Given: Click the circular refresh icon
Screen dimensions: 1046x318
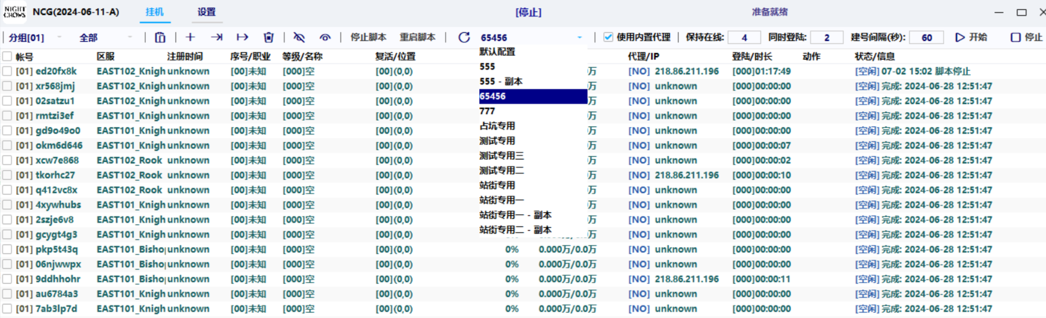Looking at the screenshot, I should coord(464,37).
